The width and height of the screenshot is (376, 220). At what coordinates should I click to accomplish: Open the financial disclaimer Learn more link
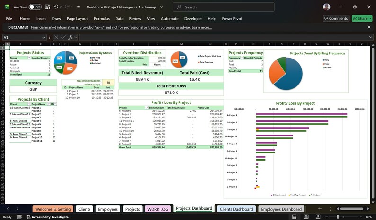pyautogui.click(x=201, y=27)
